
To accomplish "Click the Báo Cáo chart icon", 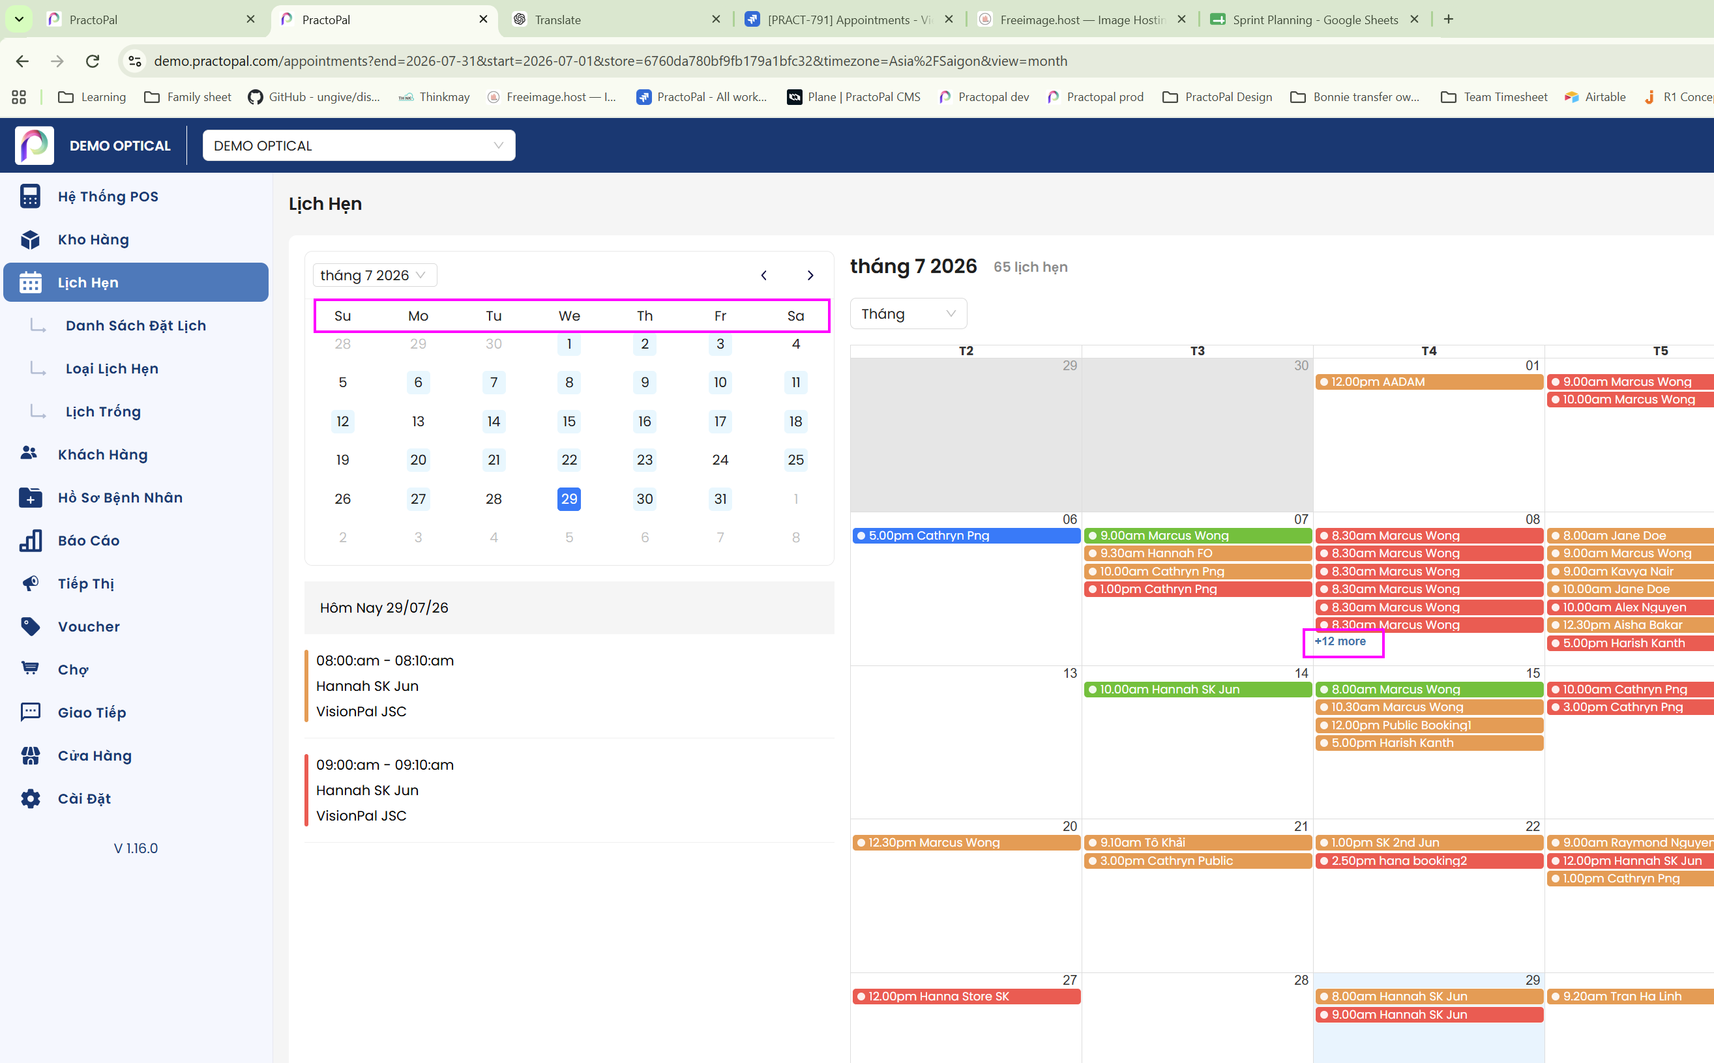I will pyautogui.click(x=30, y=541).
